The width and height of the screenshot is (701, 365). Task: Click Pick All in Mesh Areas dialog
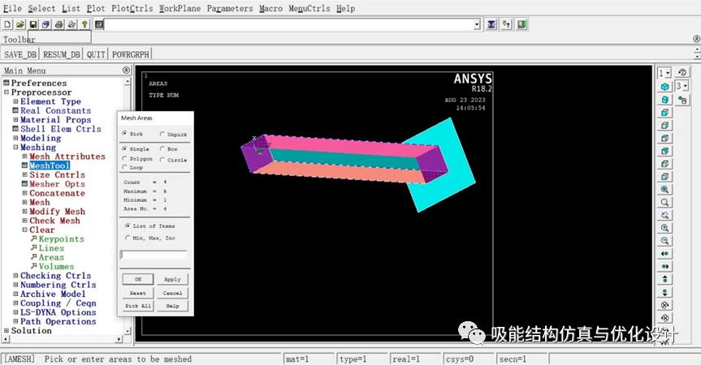click(x=138, y=306)
